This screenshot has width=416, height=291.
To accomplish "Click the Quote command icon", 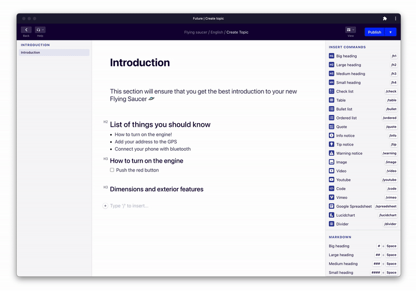I will click(331, 126).
